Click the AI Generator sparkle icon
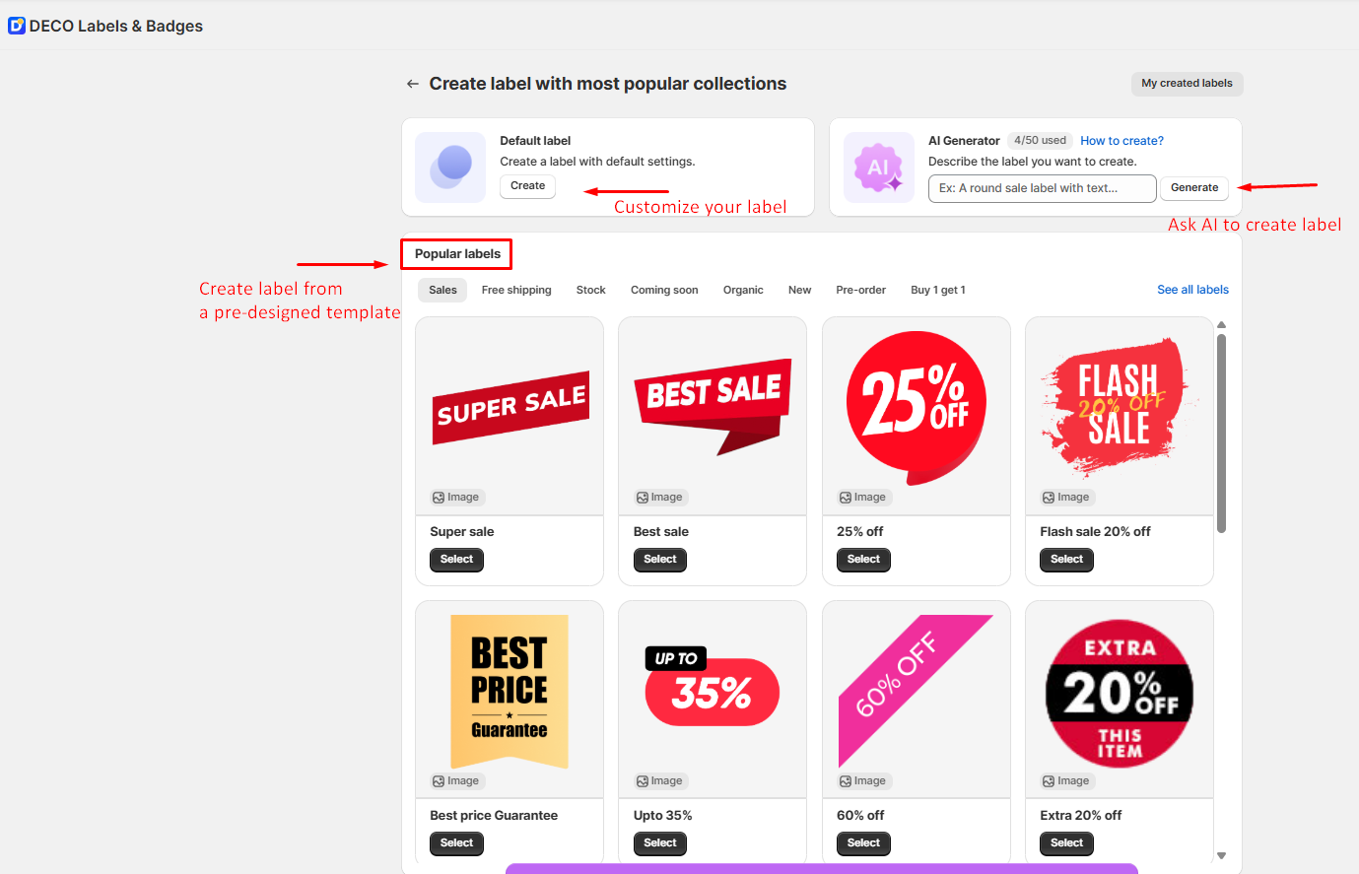1359x874 pixels. 879,168
